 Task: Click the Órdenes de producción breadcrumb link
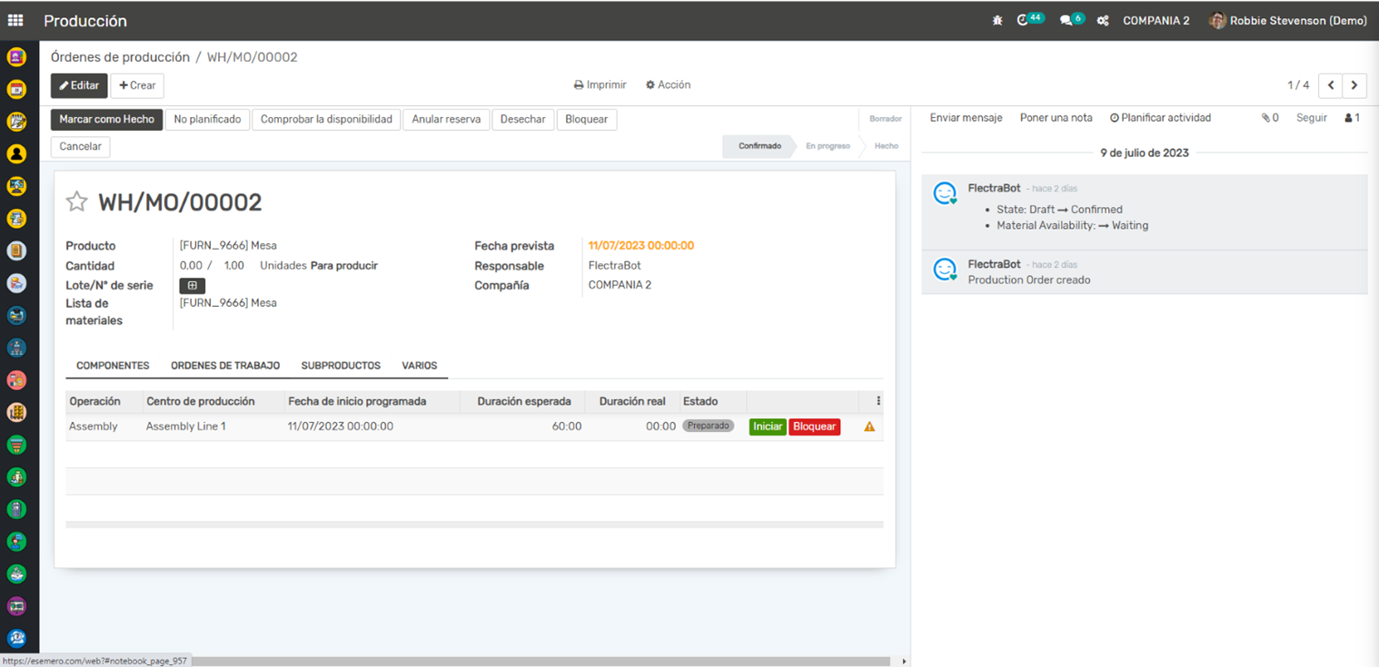[x=120, y=57]
